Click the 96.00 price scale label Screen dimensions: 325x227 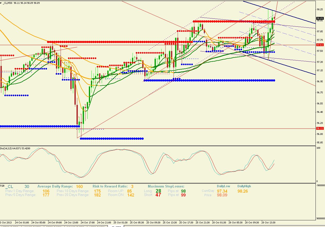pyautogui.click(x=320, y=134)
